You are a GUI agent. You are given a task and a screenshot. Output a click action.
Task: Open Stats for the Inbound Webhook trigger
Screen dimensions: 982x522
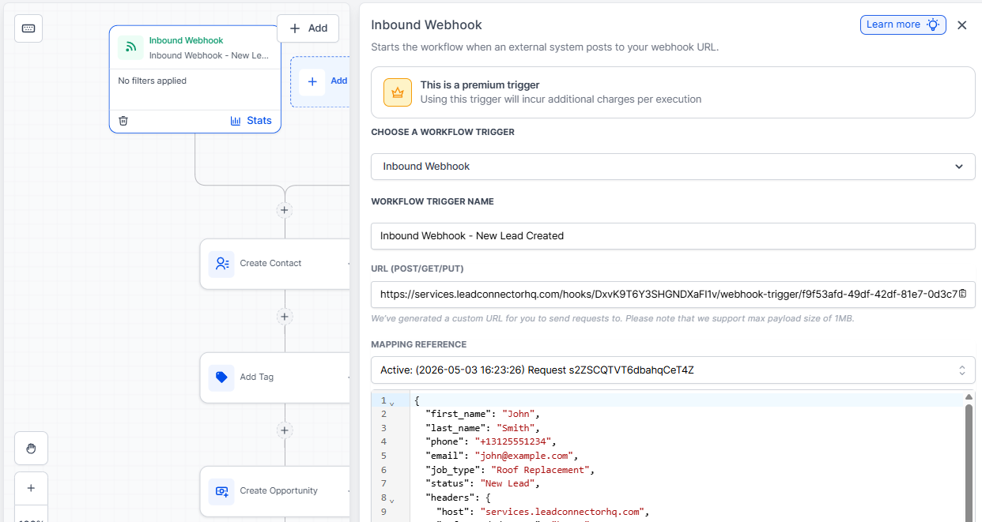(251, 121)
